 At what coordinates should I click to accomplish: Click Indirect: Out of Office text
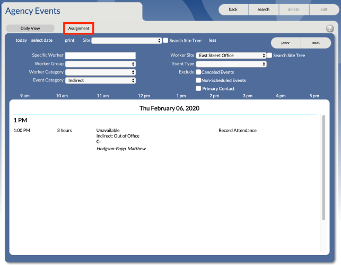click(118, 136)
